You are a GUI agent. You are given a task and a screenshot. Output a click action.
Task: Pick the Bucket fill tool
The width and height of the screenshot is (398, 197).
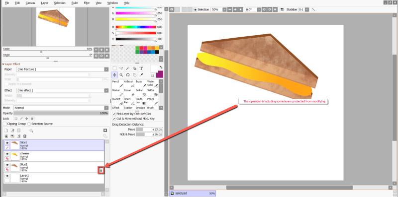(x=117, y=102)
